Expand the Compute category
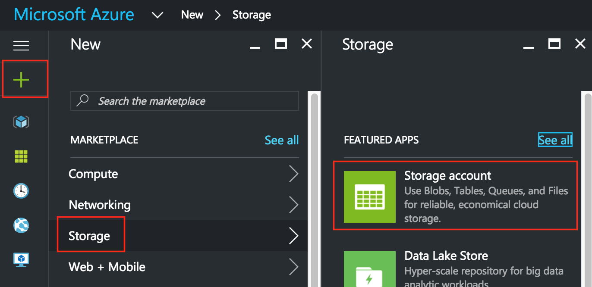Viewport: 592px width, 287px height. coord(93,174)
